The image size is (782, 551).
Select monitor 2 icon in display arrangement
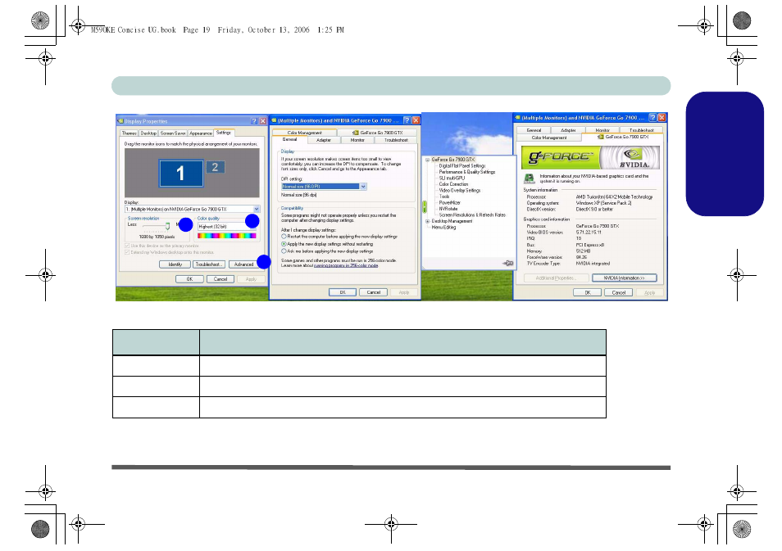tap(215, 167)
